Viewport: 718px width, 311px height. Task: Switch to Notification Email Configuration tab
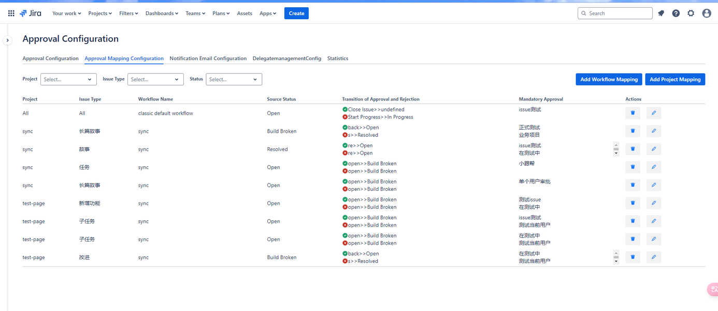208,59
